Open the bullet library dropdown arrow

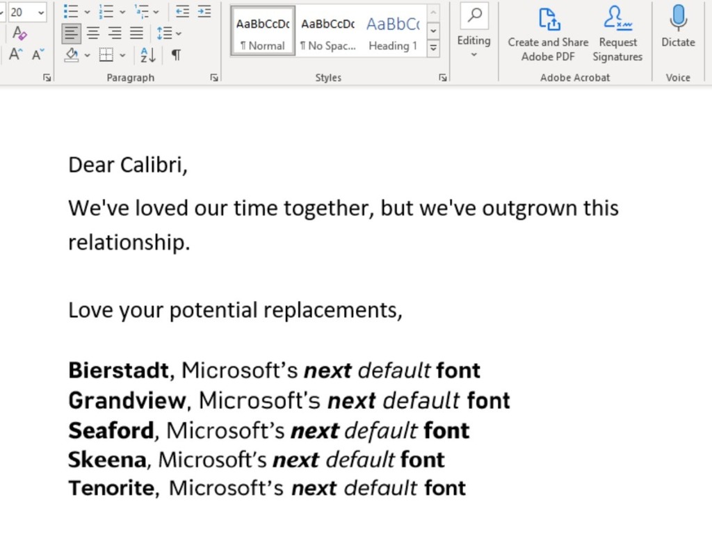[x=87, y=13]
